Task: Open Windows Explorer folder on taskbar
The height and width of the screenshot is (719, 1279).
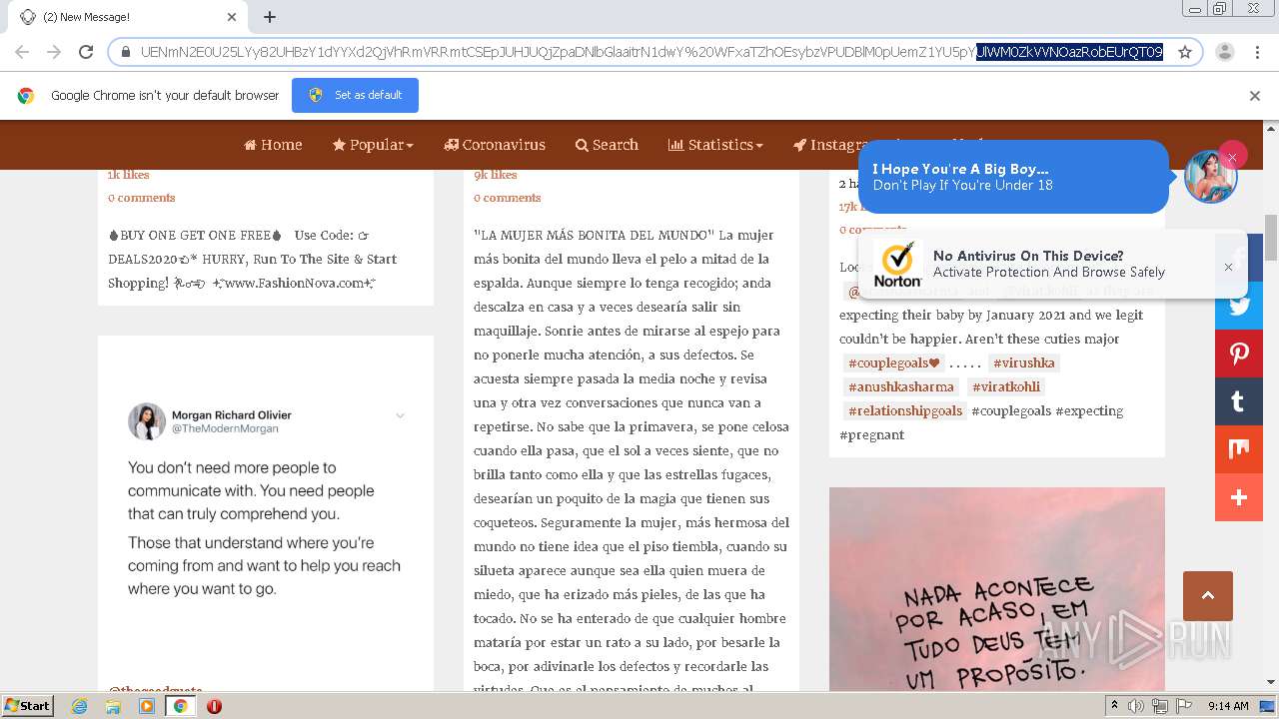Action: pyautogui.click(x=113, y=706)
